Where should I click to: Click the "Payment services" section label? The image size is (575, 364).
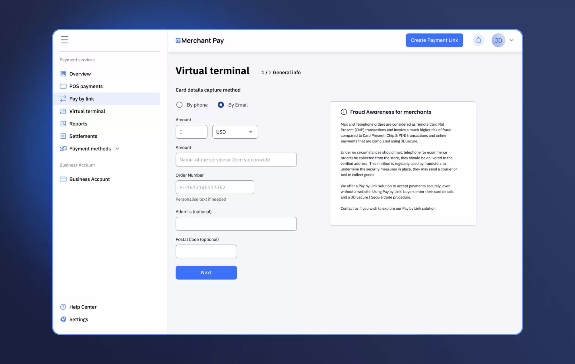[x=77, y=60]
